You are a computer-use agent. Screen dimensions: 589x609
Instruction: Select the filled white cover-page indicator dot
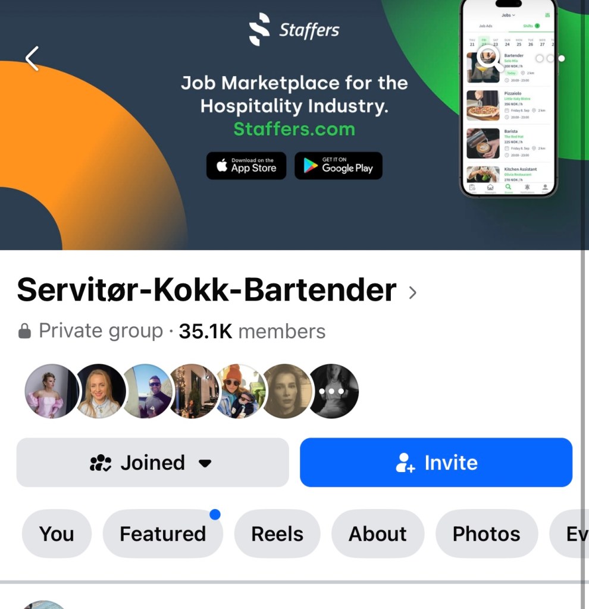pos(562,59)
